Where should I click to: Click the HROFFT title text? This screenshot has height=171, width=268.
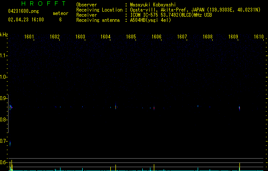43,3
